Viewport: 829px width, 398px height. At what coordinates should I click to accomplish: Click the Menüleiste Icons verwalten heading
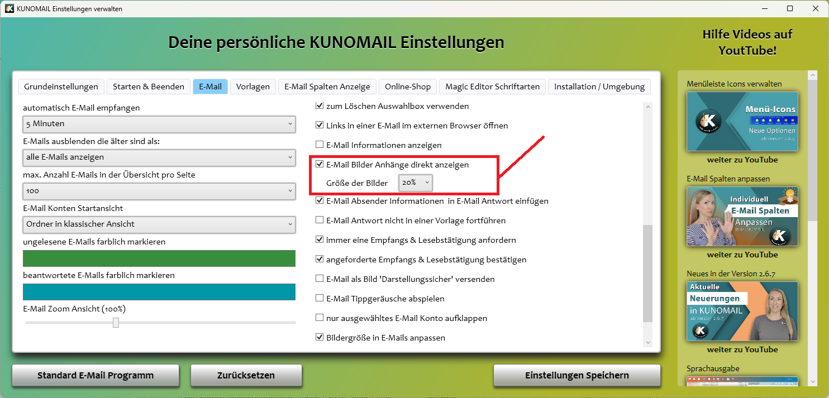pos(734,84)
